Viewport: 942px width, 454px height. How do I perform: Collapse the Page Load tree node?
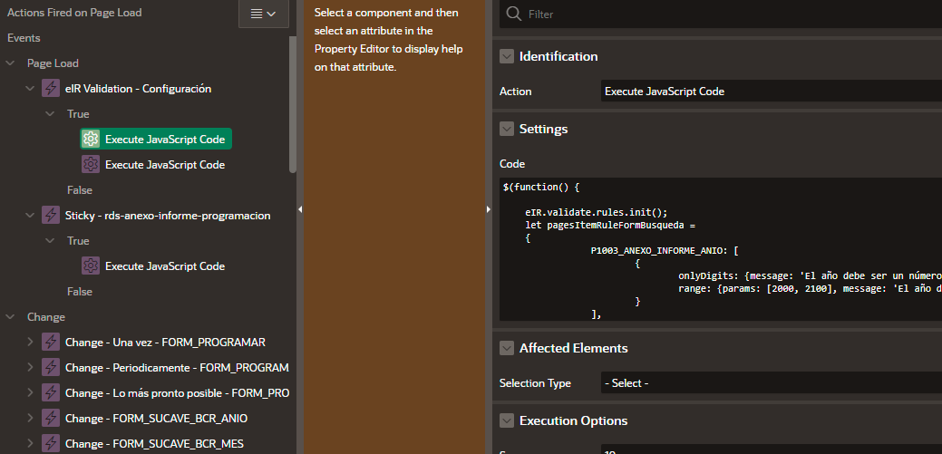[x=11, y=63]
